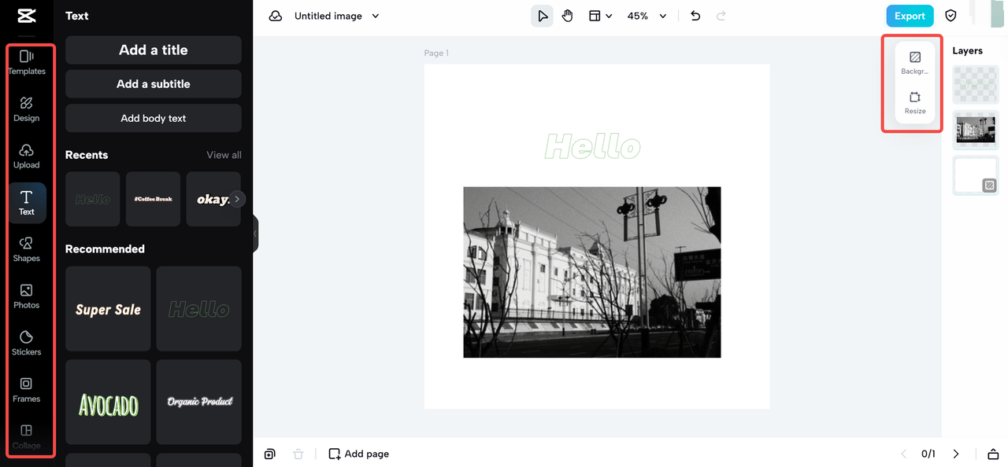Open the Upload sidebar tab
The height and width of the screenshot is (467, 1008).
point(27,156)
